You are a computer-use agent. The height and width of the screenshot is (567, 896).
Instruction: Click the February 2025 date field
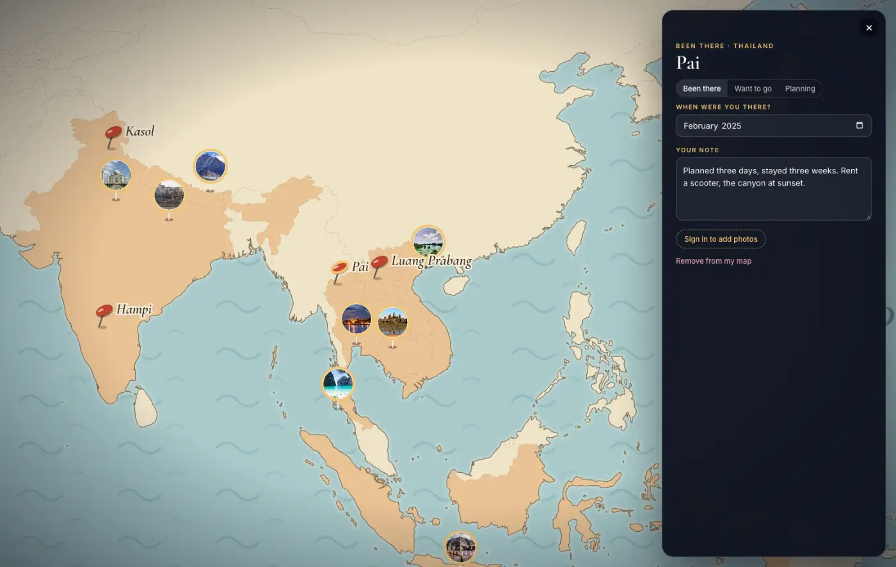pos(774,125)
